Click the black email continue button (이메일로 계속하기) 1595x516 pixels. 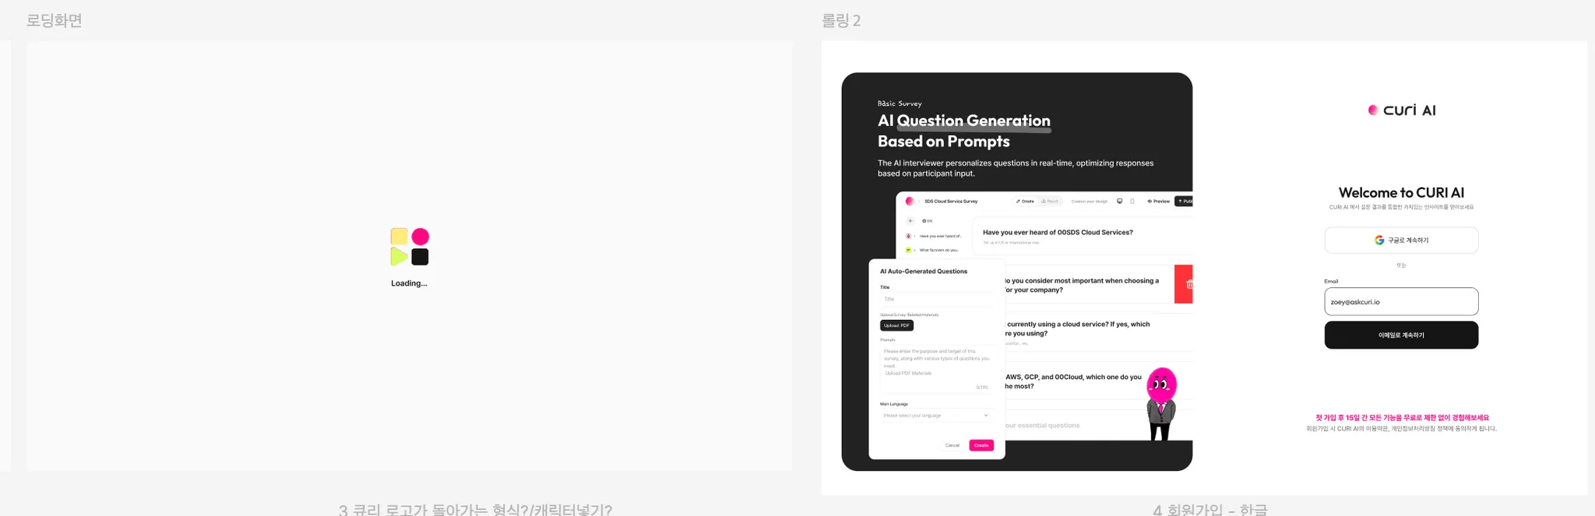[x=1401, y=335]
